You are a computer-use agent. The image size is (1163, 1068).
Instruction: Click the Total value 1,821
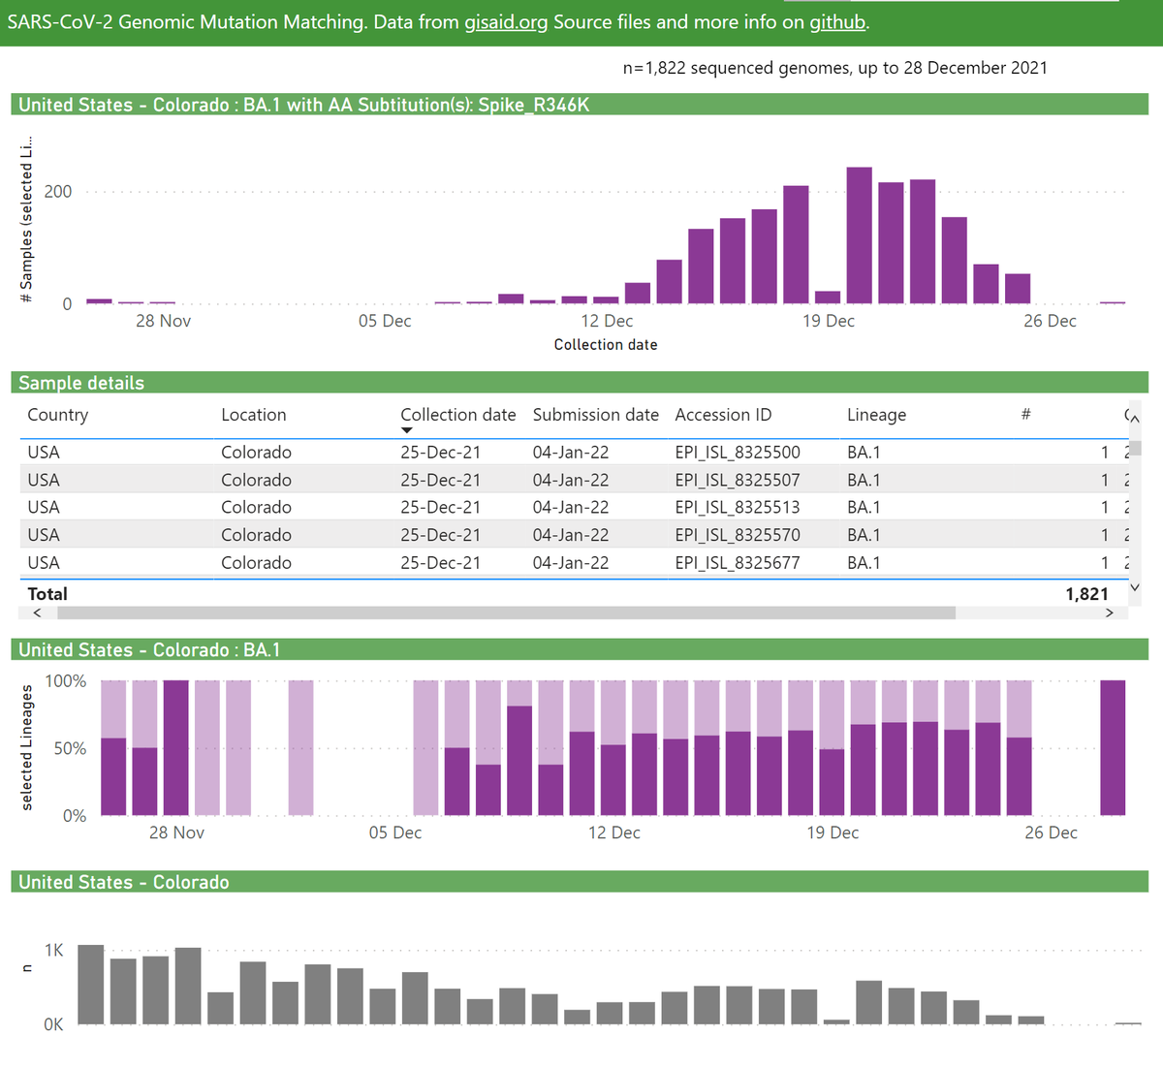[1086, 594]
